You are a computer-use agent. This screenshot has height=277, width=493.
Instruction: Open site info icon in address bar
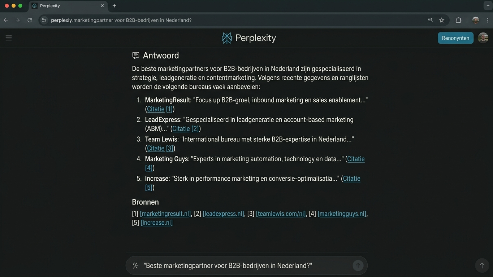[x=44, y=20]
